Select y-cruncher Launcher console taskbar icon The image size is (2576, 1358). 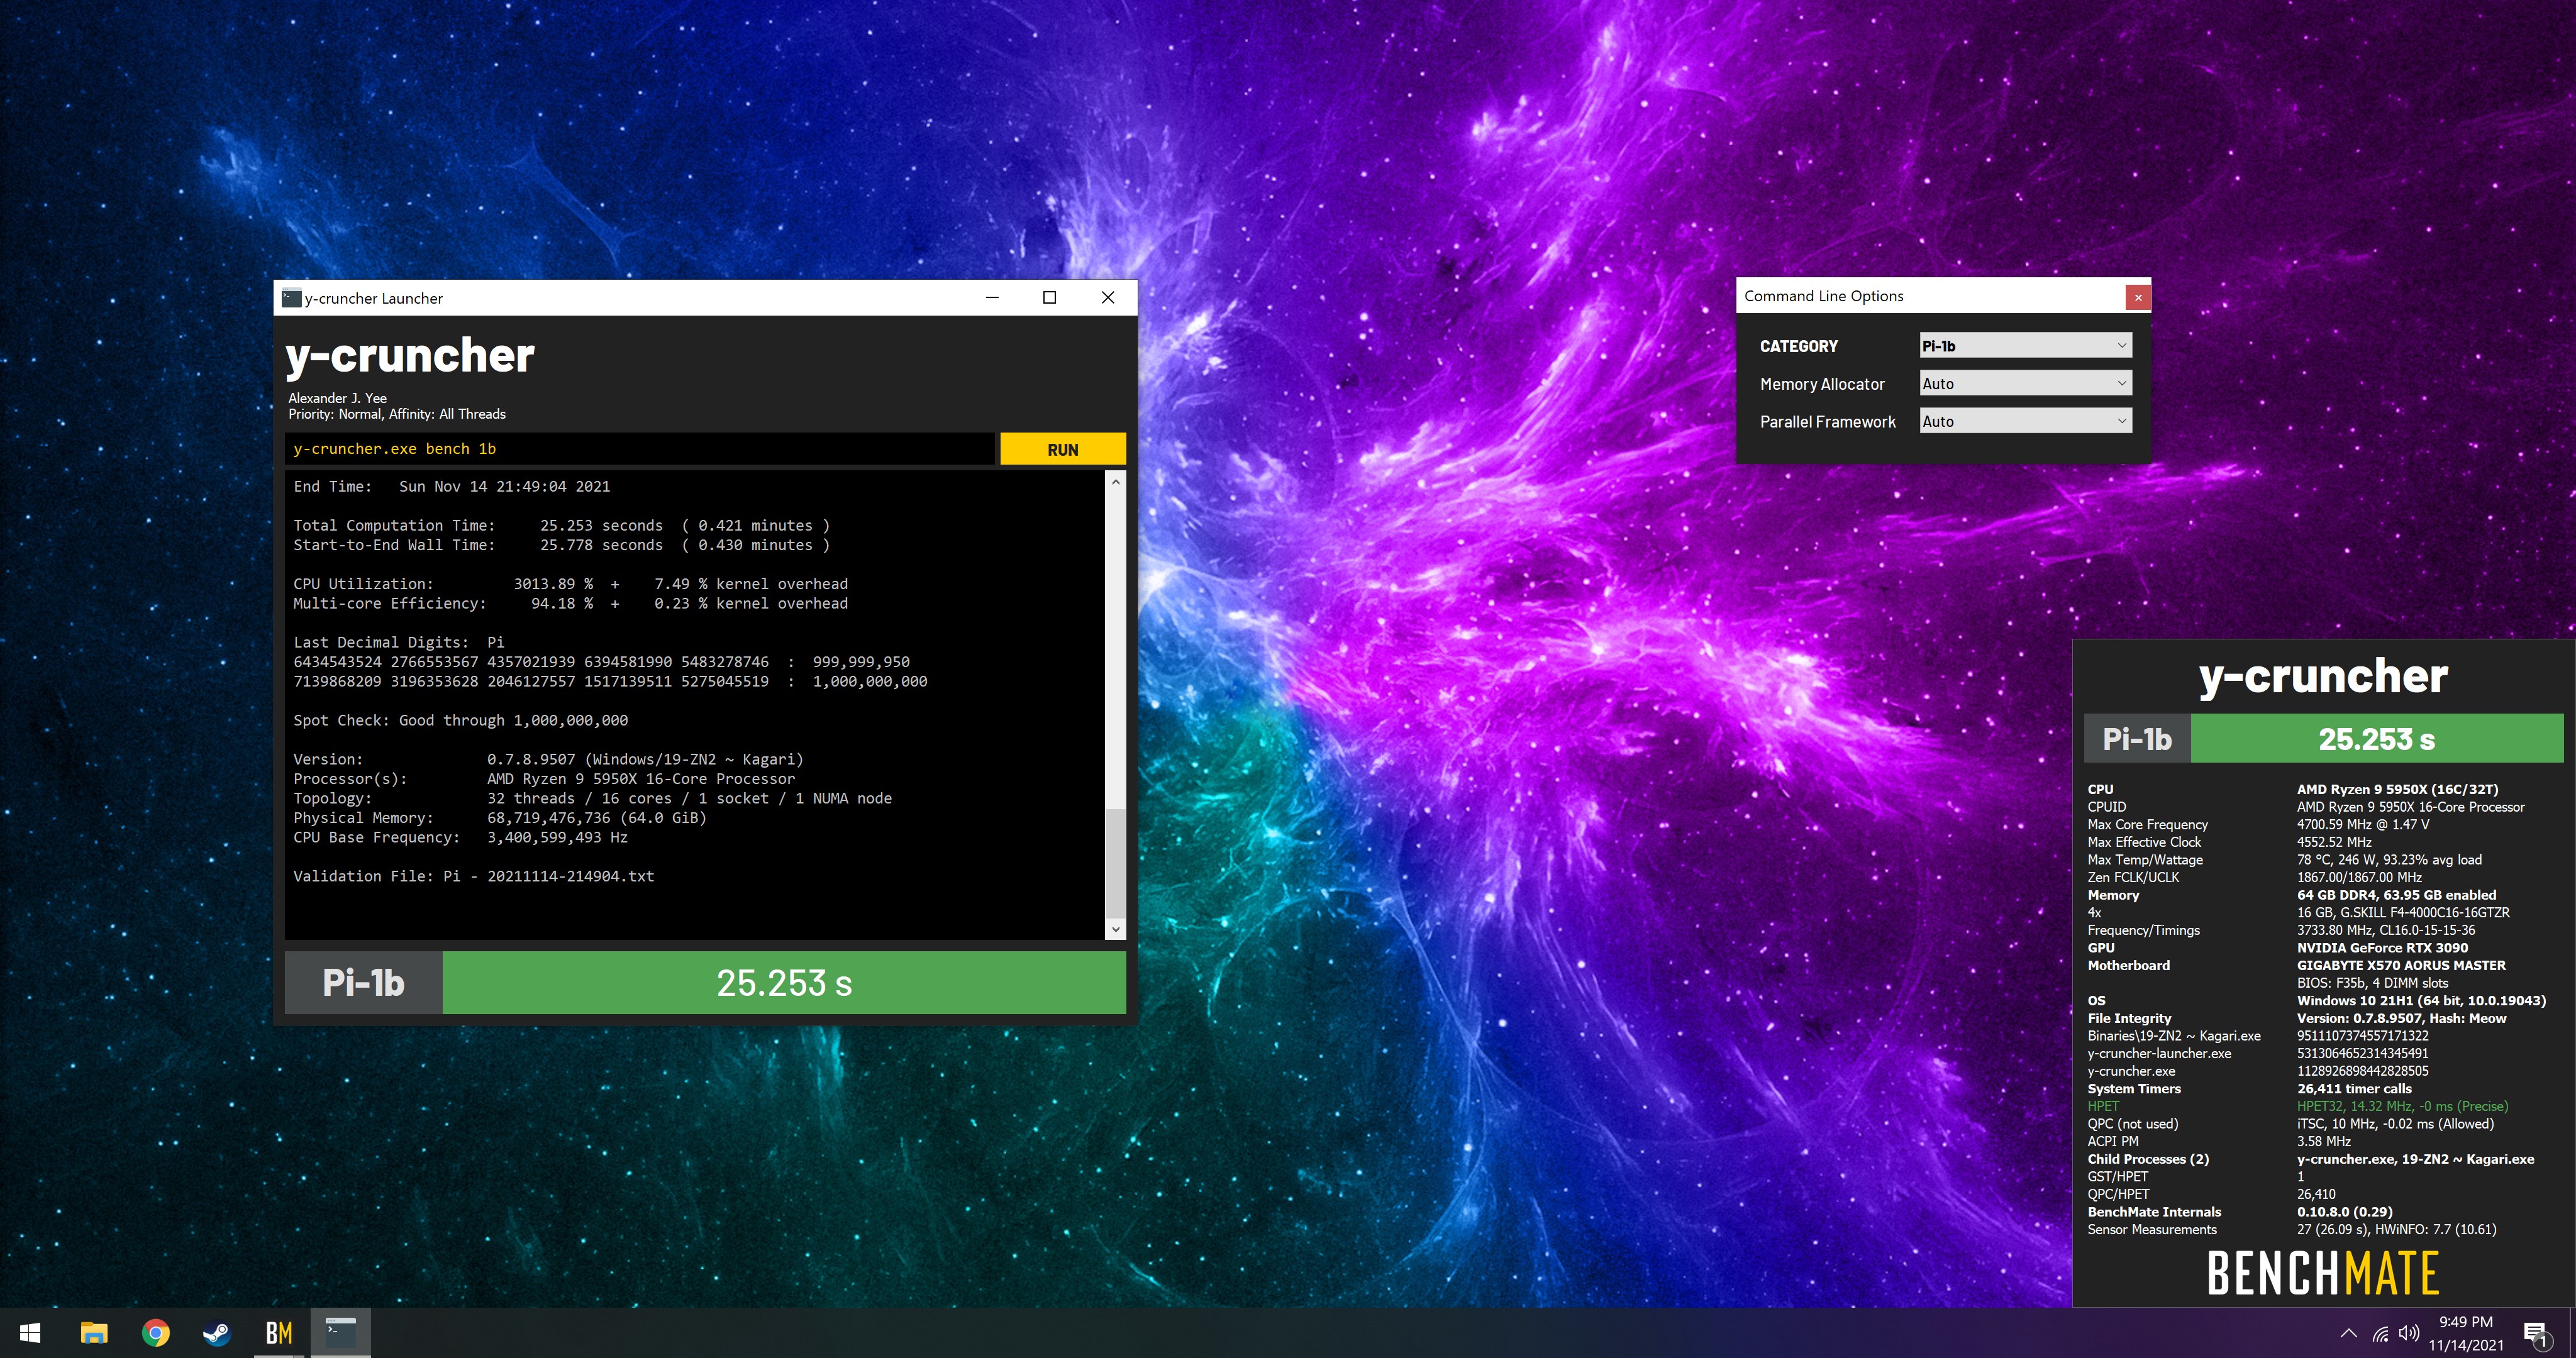coord(341,1333)
